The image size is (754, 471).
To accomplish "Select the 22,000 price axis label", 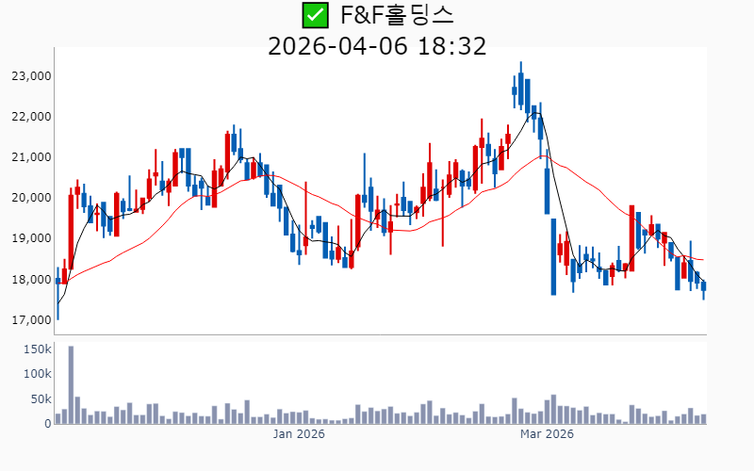I will pyautogui.click(x=33, y=116).
